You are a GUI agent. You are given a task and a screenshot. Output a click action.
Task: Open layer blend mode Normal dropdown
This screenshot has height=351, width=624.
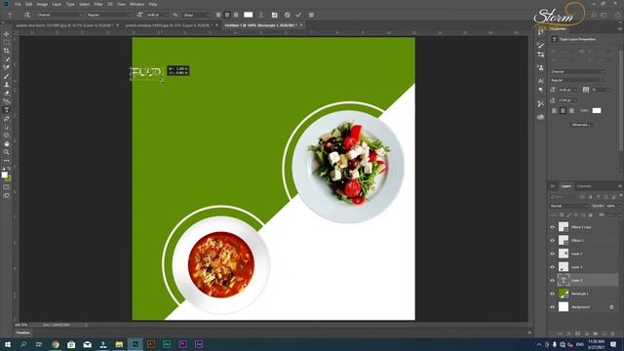point(569,206)
